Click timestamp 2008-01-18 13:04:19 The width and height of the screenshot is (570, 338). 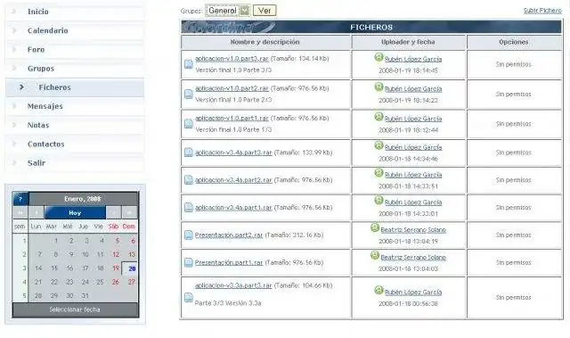[x=408, y=241]
